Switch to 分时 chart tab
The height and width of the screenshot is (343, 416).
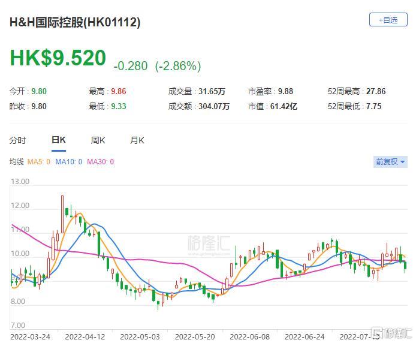(17, 140)
